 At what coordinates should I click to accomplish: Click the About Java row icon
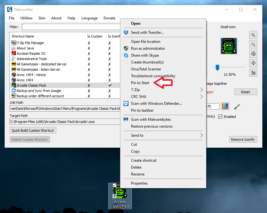14,48
